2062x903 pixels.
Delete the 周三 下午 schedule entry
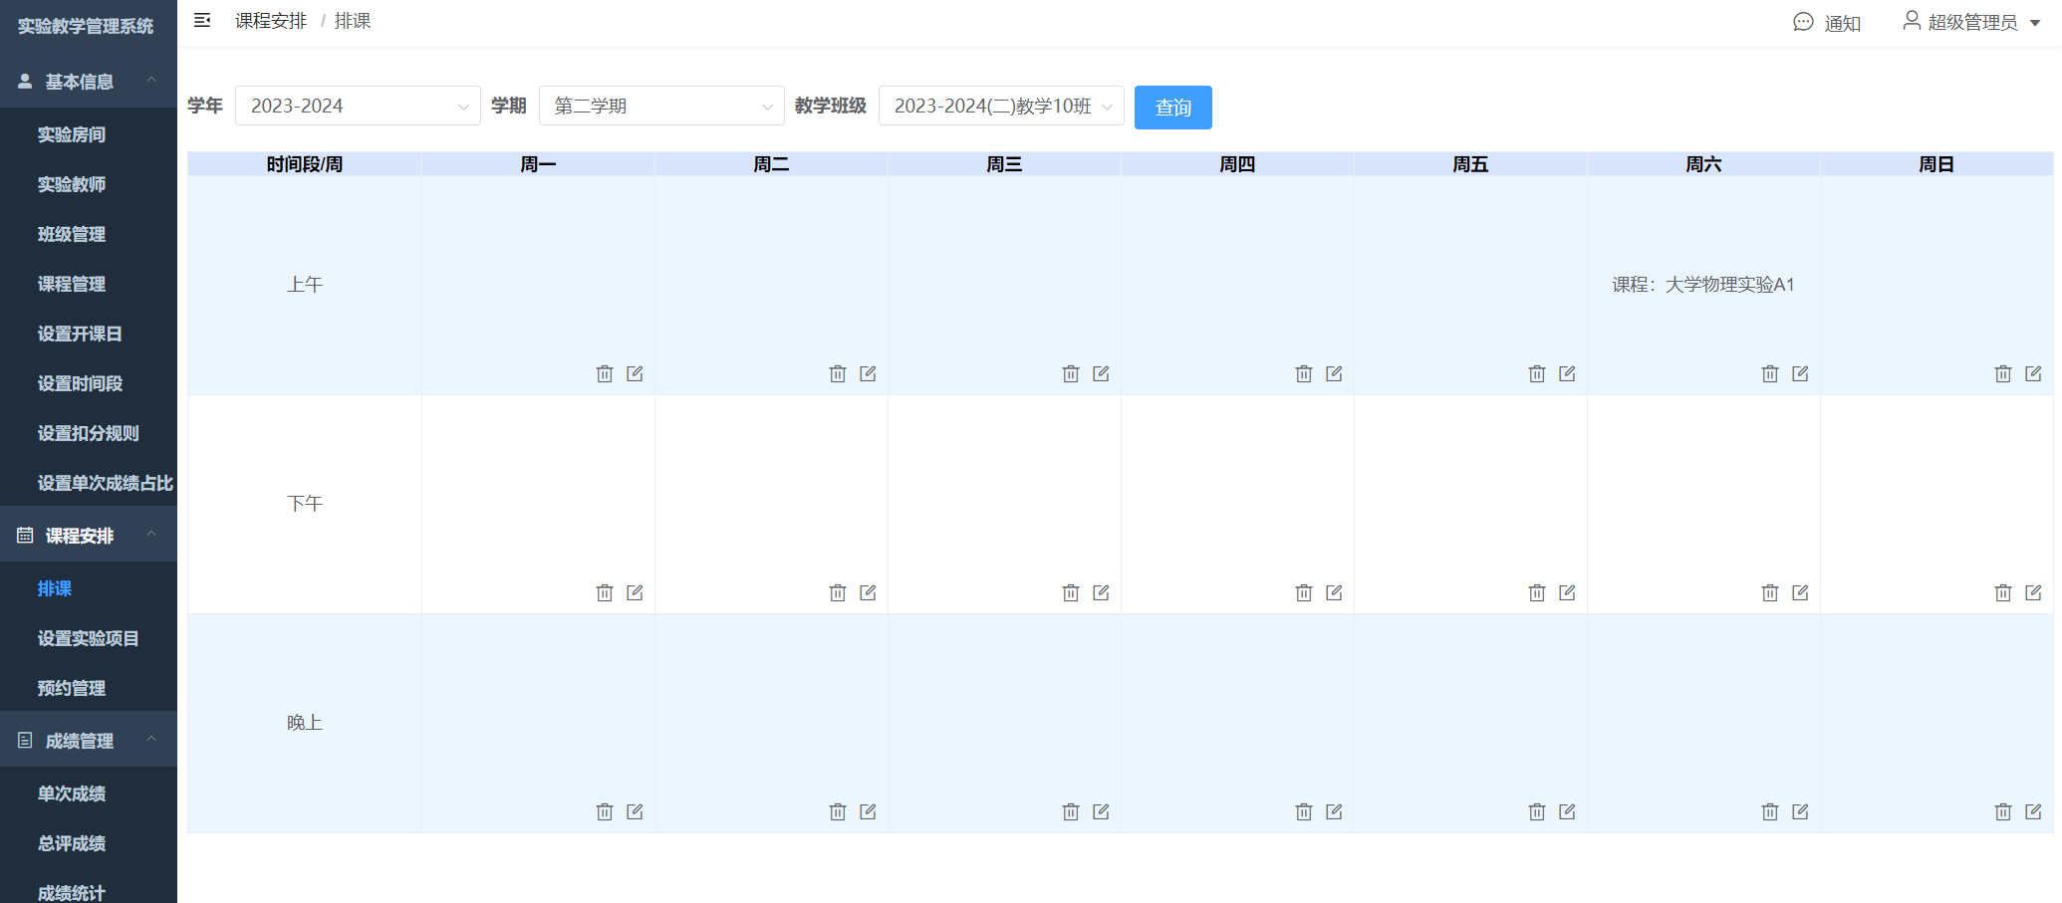[x=1071, y=592]
